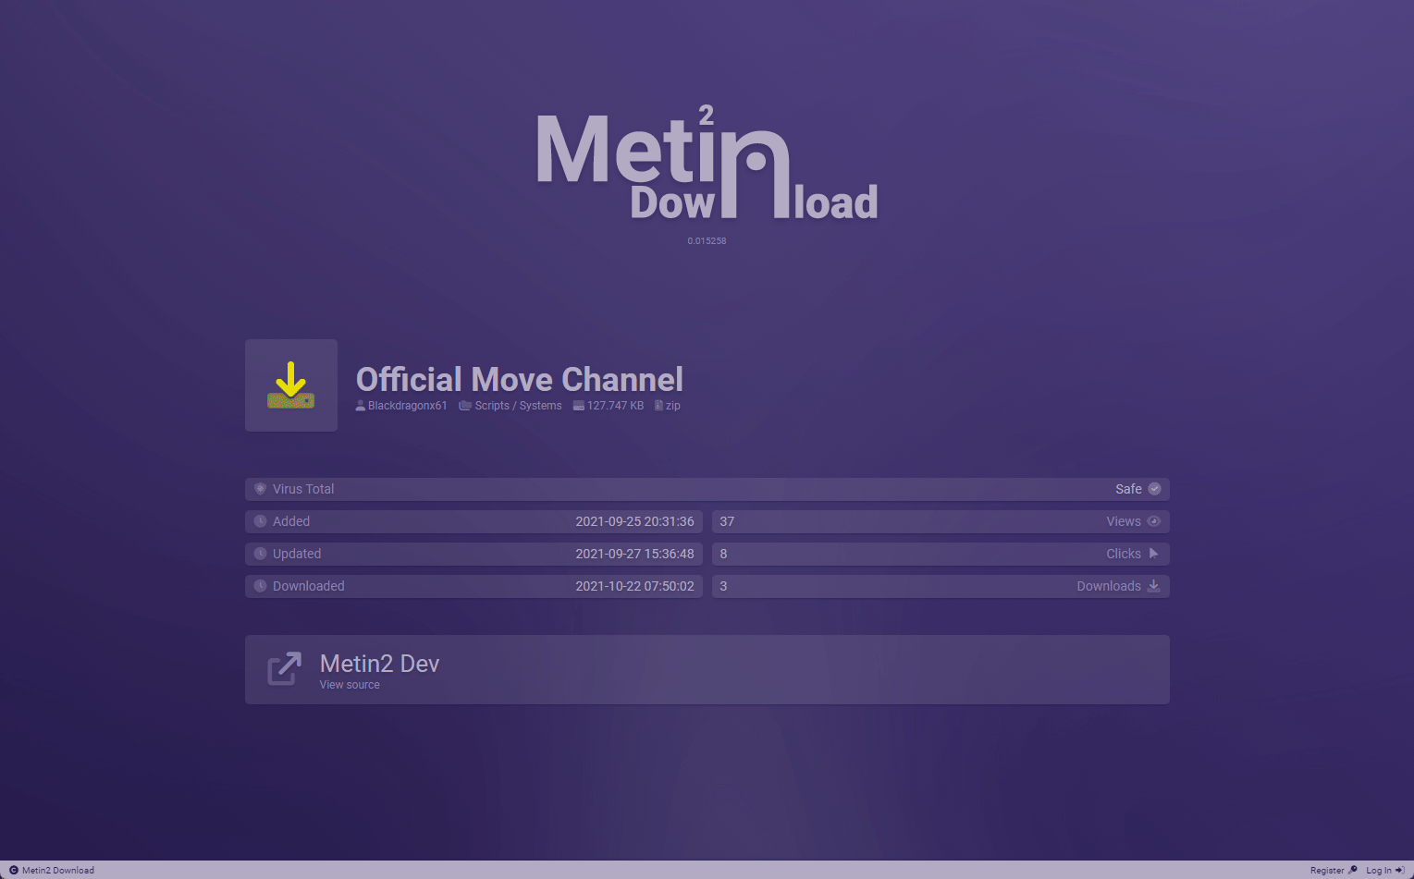The width and height of the screenshot is (1414, 879).
Task: Click the updated date 2021-09-27 15:36:48
Action: [634, 554]
